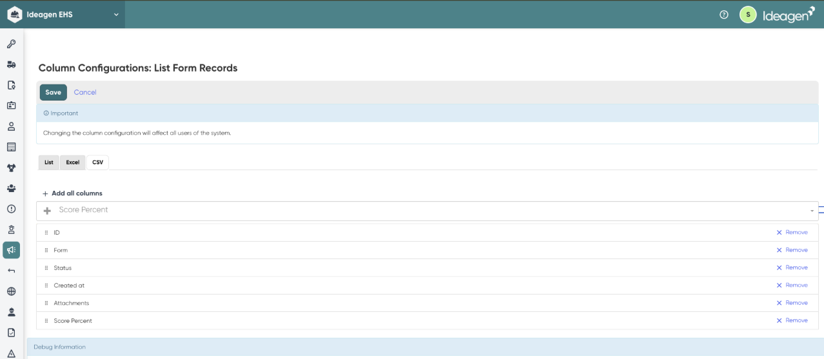
Task: Open the Score Percent column dropdown
Action: coord(811,211)
